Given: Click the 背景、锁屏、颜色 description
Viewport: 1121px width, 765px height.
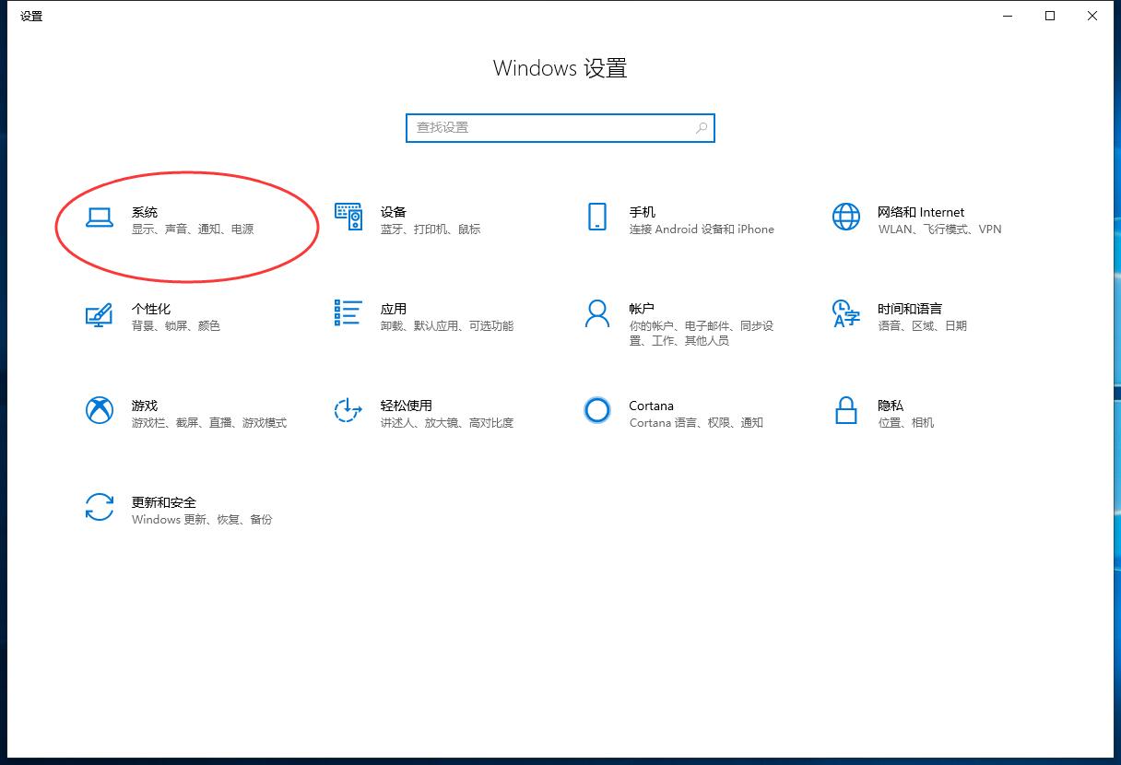Looking at the screenshot, I should pos(176,326).
